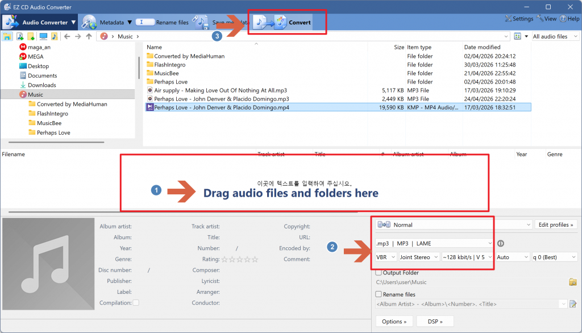Open the Audio Converter mode menu
Viewport: 582px width, 333px height.
(40, 22)
